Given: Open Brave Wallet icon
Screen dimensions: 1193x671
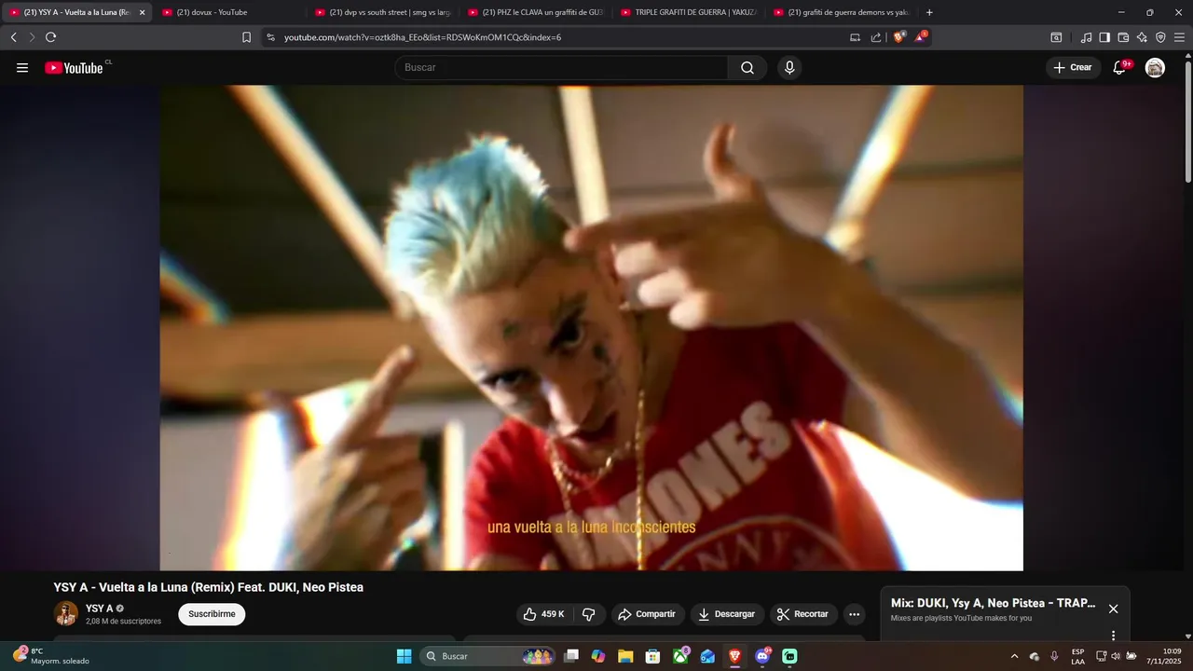Looking at the screenshot, I should tap(1123, 37).
